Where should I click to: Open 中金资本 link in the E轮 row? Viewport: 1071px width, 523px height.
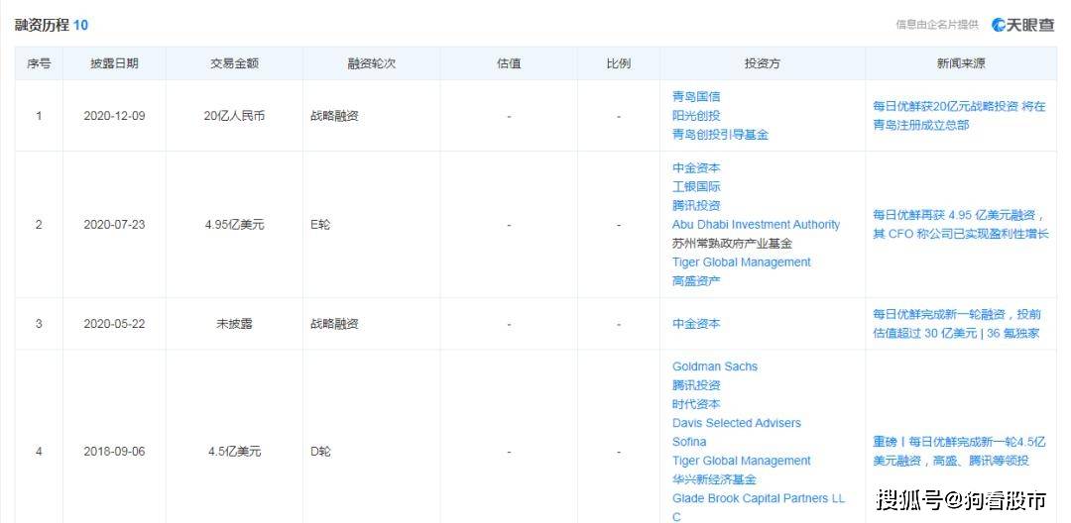[696, 167]
